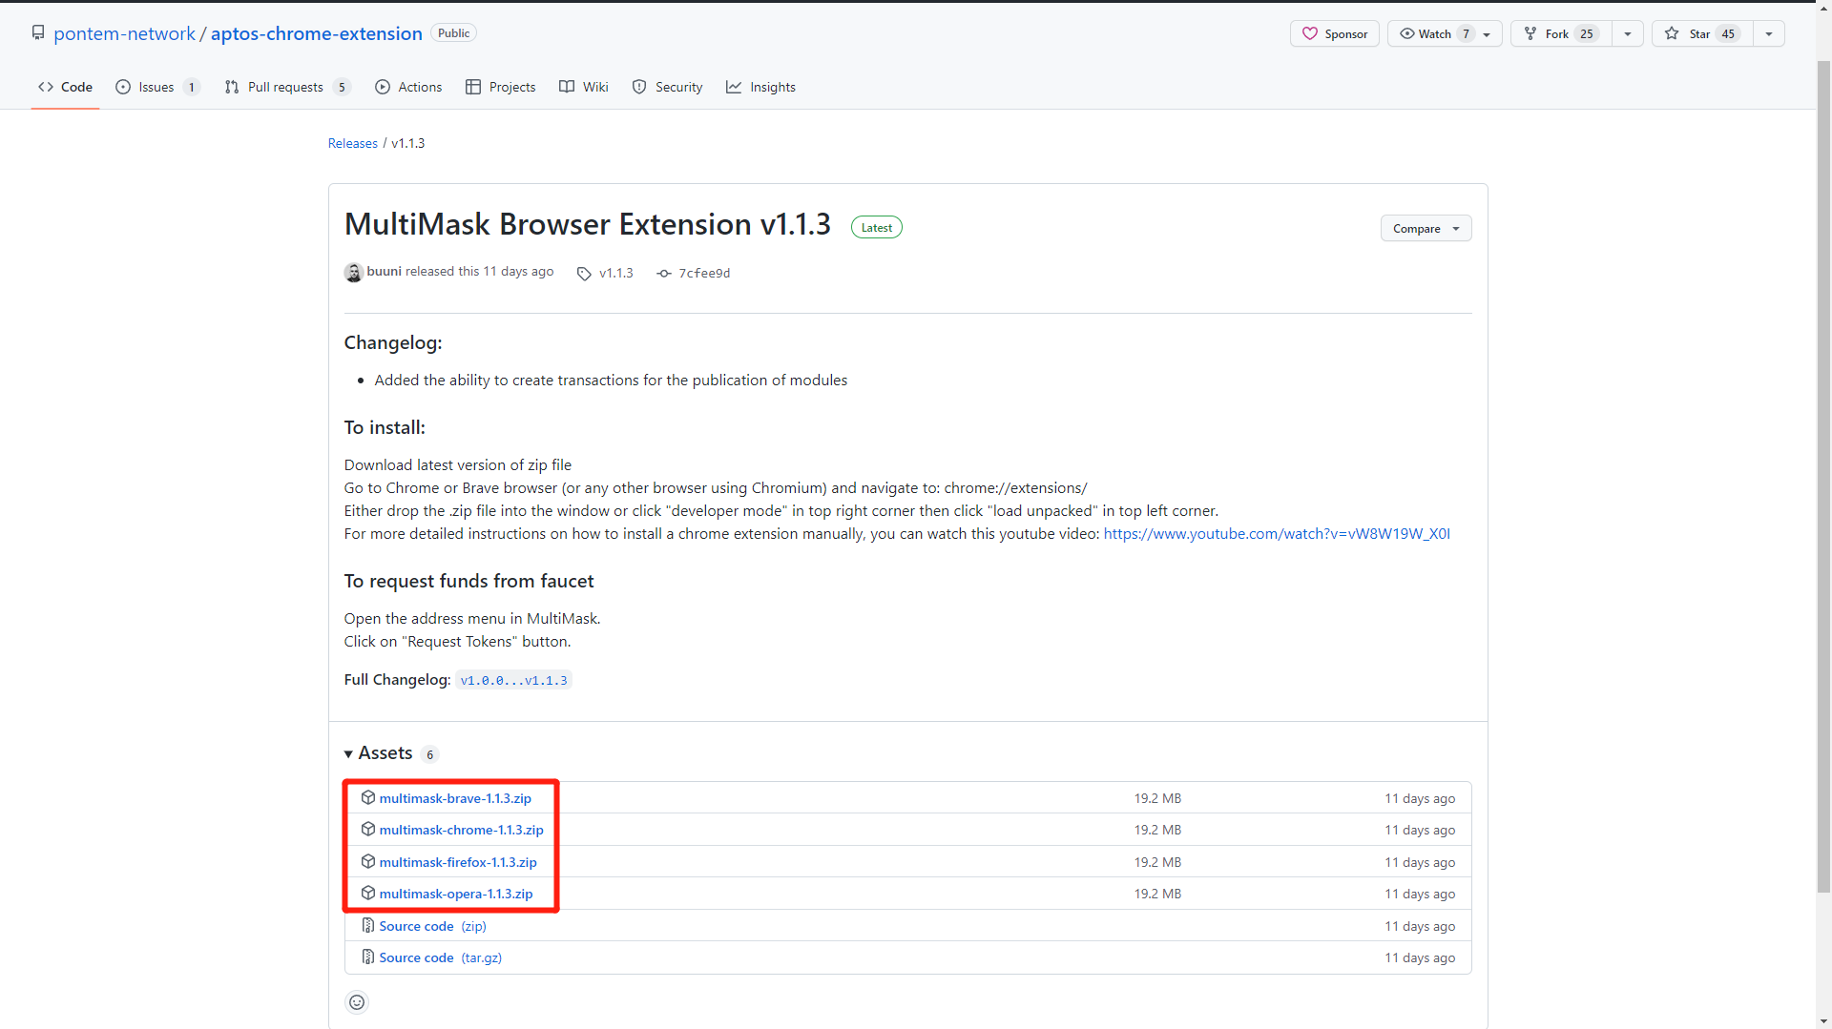Image resolution: width=1832 pixels, height=1029 pixels.
Task: Add a reaction with the smiley button
Action: 357,1002
